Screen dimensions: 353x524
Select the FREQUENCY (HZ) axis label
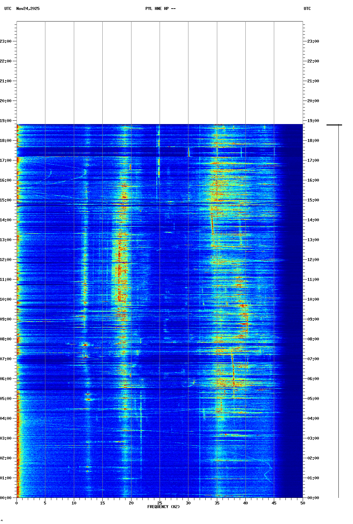pyautogui.click(x=164, y=507)
